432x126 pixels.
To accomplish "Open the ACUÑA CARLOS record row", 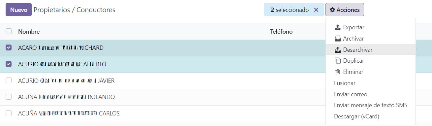I will pos(69,113).
